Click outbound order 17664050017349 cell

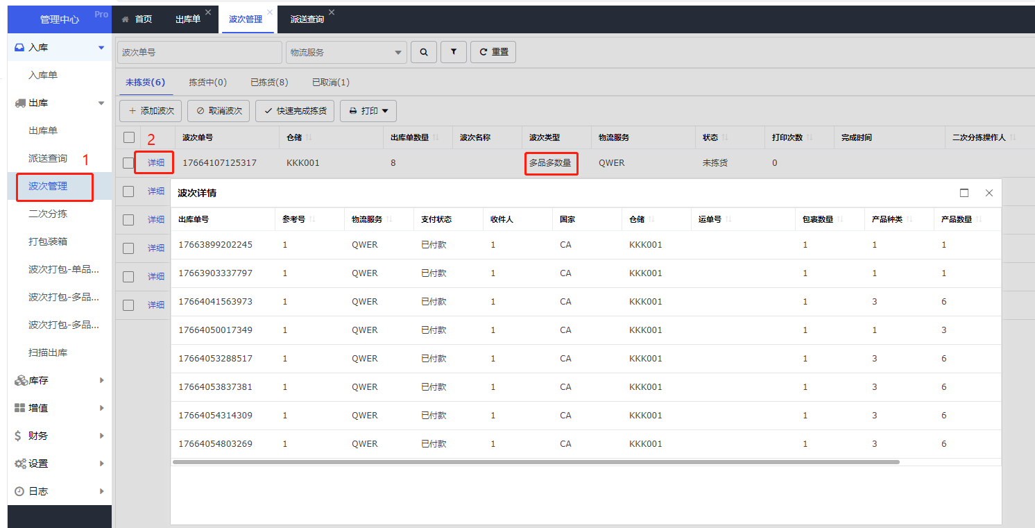point(216,330)
